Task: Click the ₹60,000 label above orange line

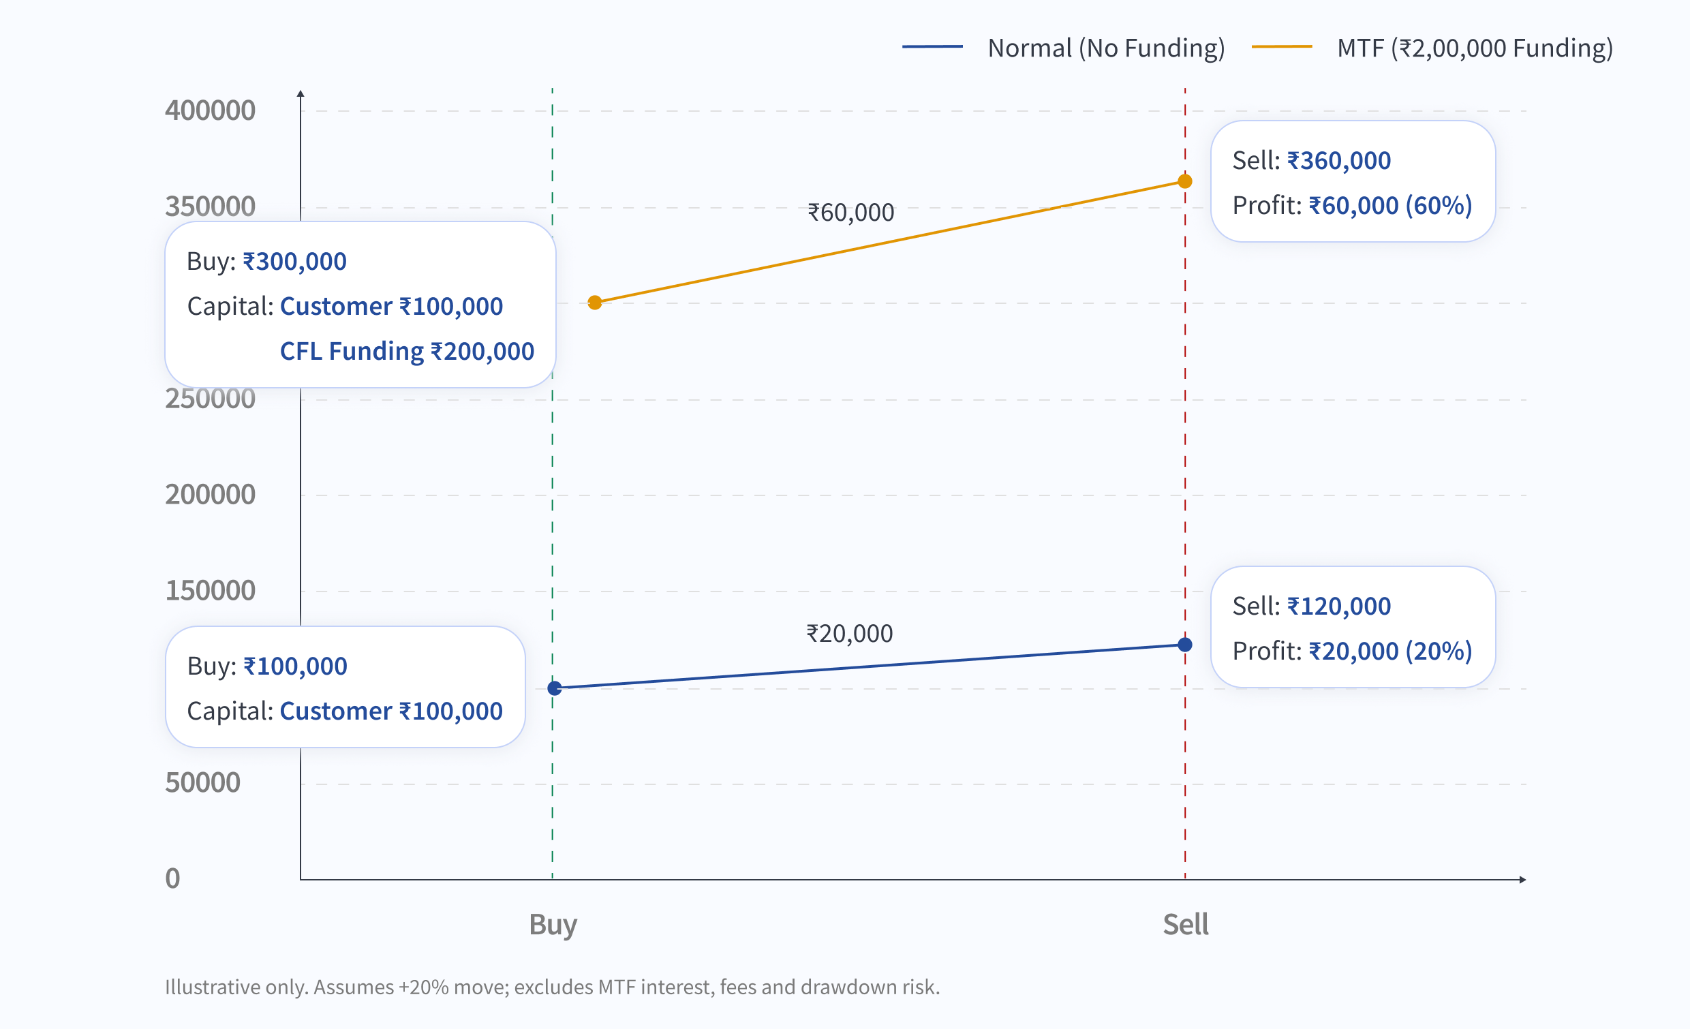Action: point(850,213)
